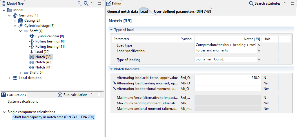Viewport: 305px width, 137px height.
Task: Expand the Casing [2] tree node
Action: click(15, 21)
